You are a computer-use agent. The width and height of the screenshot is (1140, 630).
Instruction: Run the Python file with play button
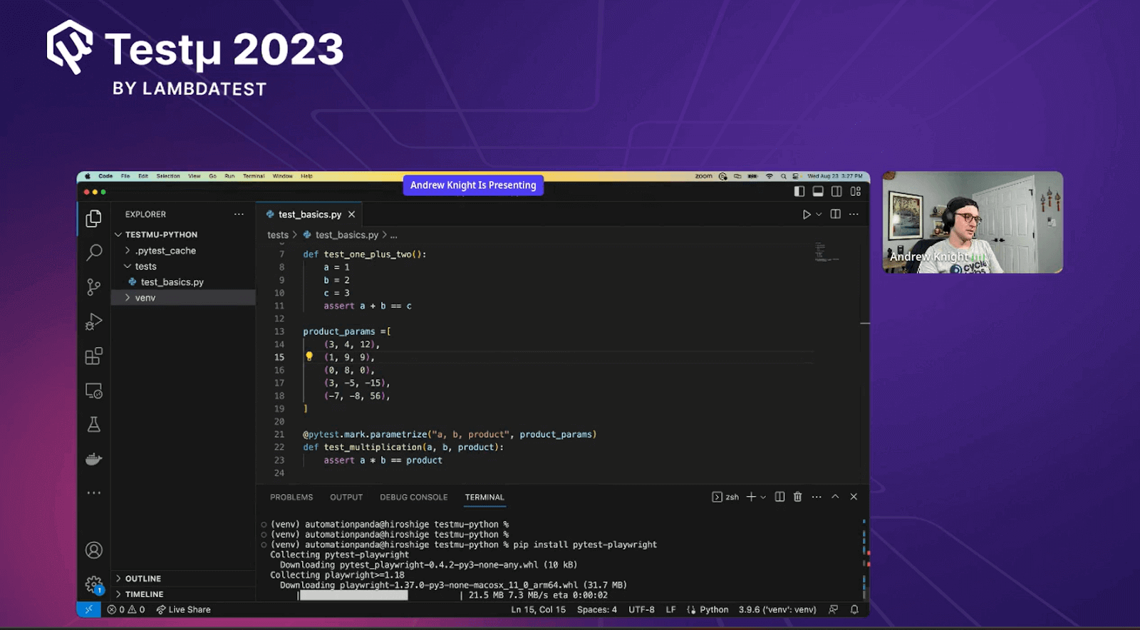pos(807,214)
